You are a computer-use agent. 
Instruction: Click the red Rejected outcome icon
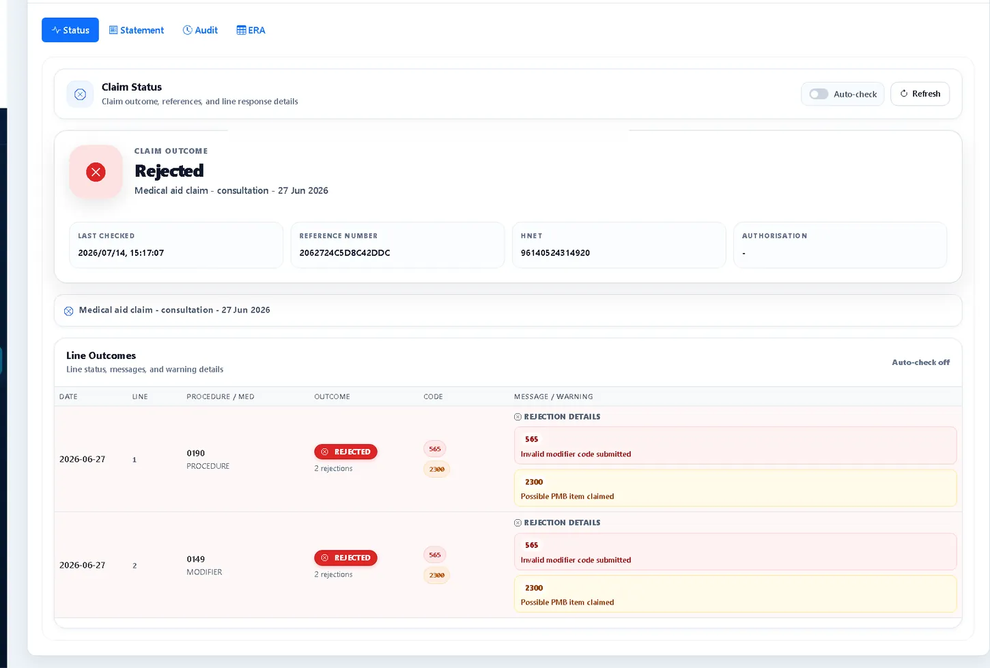[96, 172]
